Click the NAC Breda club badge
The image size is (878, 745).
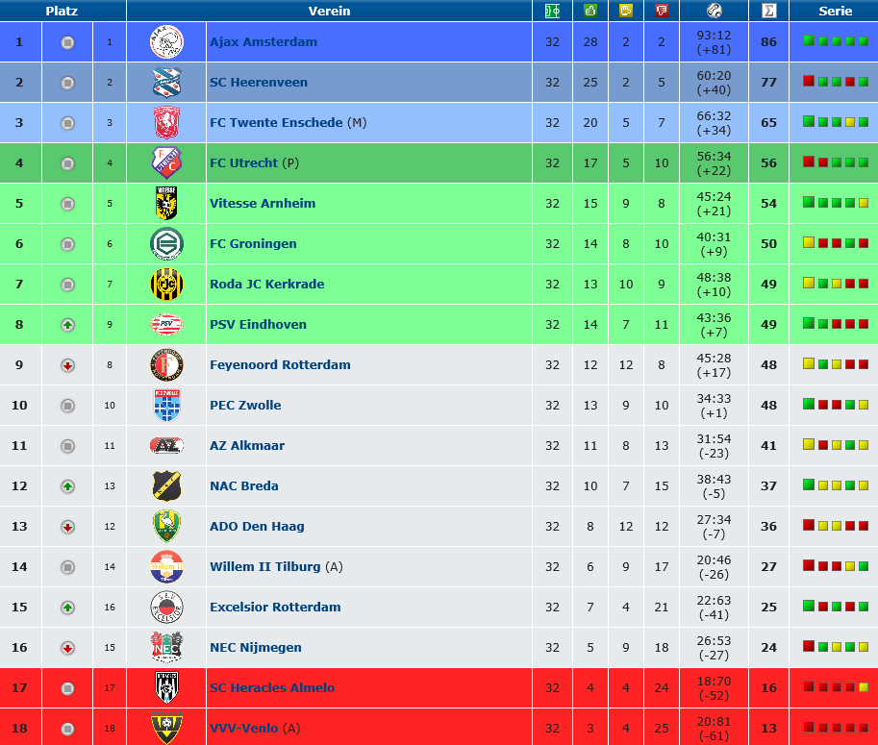click(167, 485)
